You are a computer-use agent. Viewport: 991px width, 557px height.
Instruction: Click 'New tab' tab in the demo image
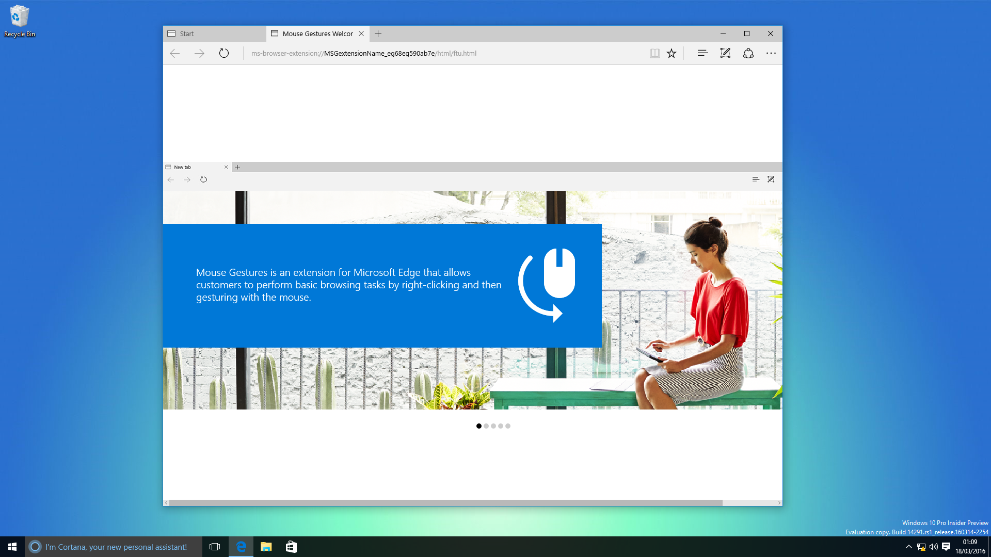196,167
